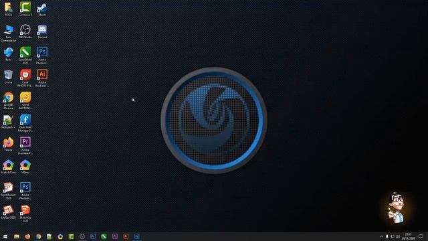Launch CorelDRAW from the taskbar
The width and height of the screenshot is (428, 241).
[104, 236]
